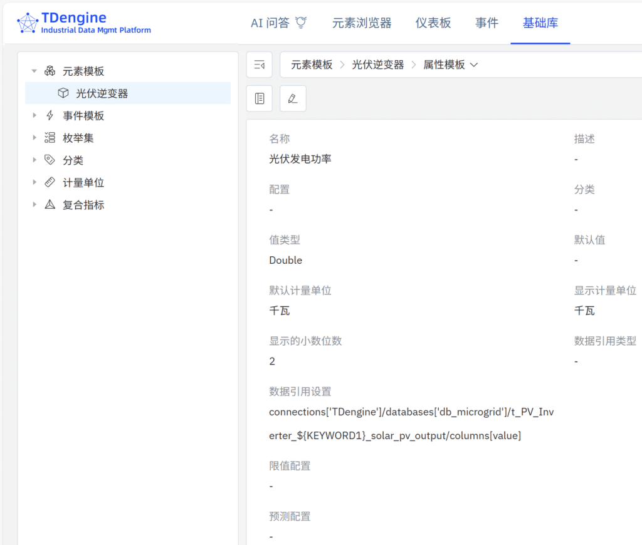642x545 pixels.
Task: Click the collapse sidebar icon above toolbar
Action: 259,65
